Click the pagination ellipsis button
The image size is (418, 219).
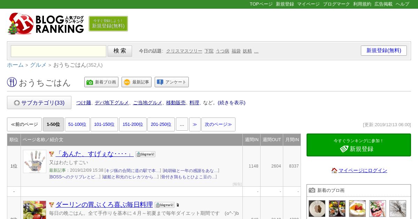[182, 124]
